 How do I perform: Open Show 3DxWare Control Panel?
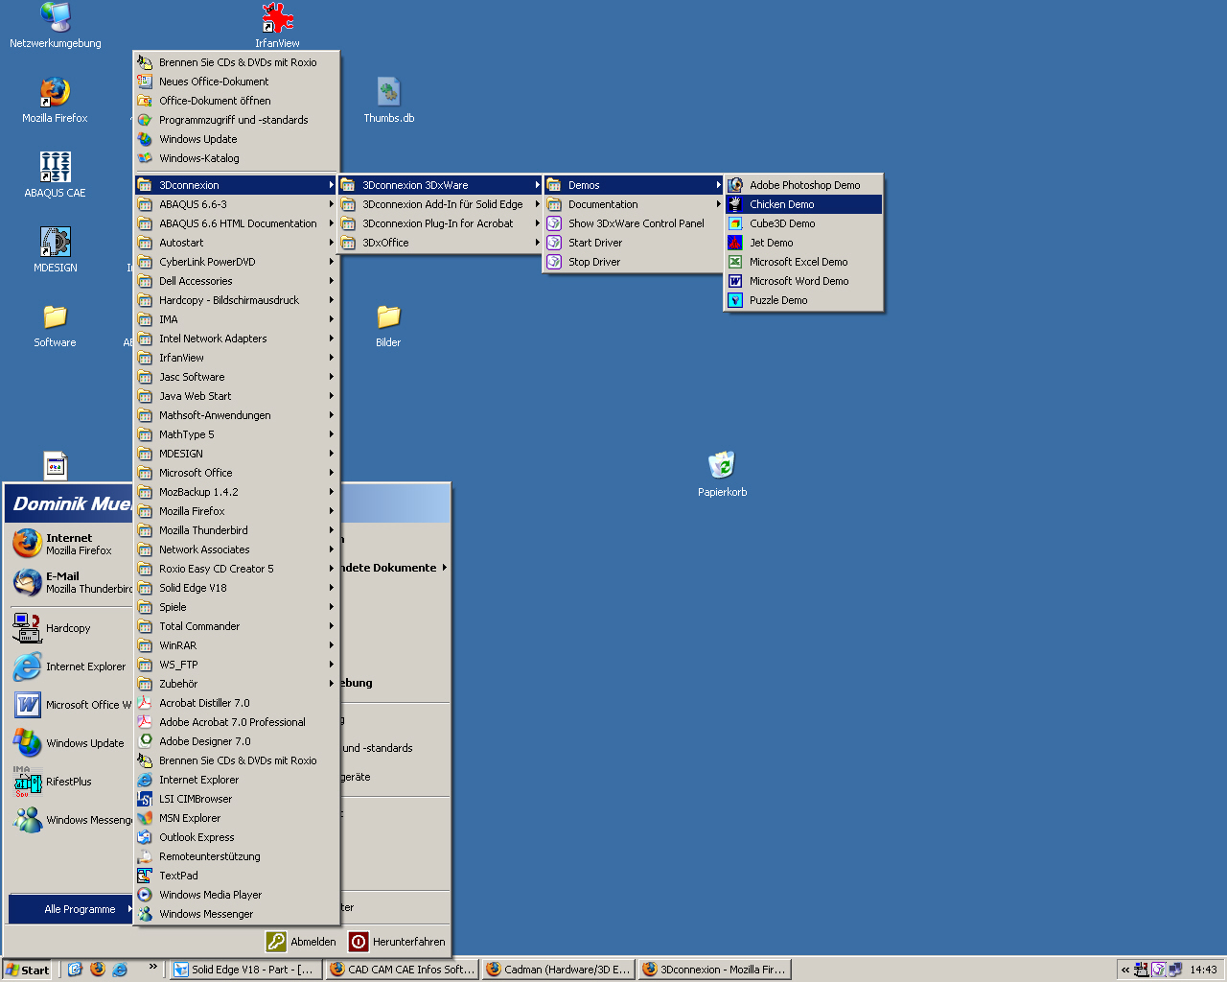tap(634, 223)
